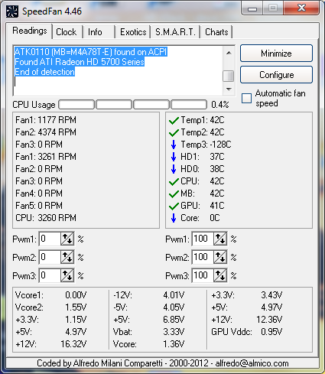Click the green check icon beside Temp1

(x=174, y=120)
